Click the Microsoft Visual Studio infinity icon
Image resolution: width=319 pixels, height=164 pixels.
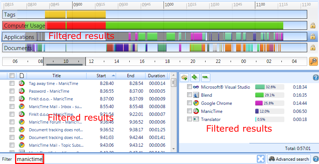(196, 87)
